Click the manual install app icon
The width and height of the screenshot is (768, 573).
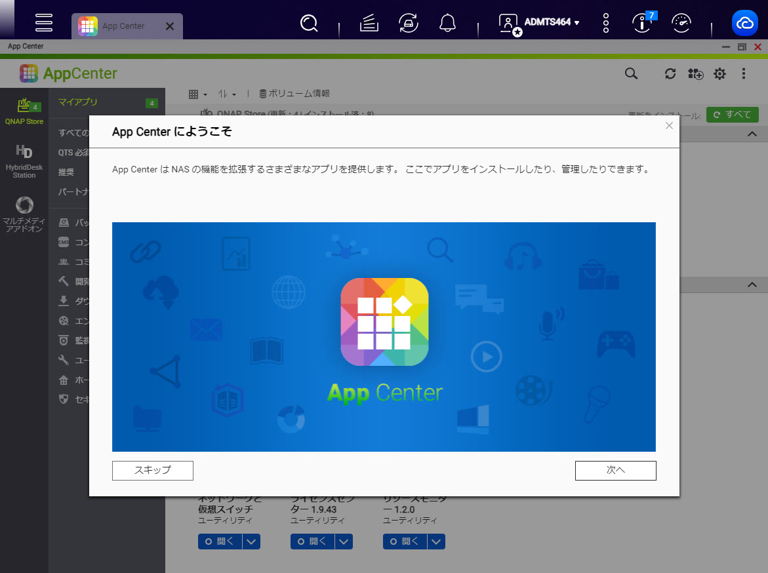[x=695, y=73]
